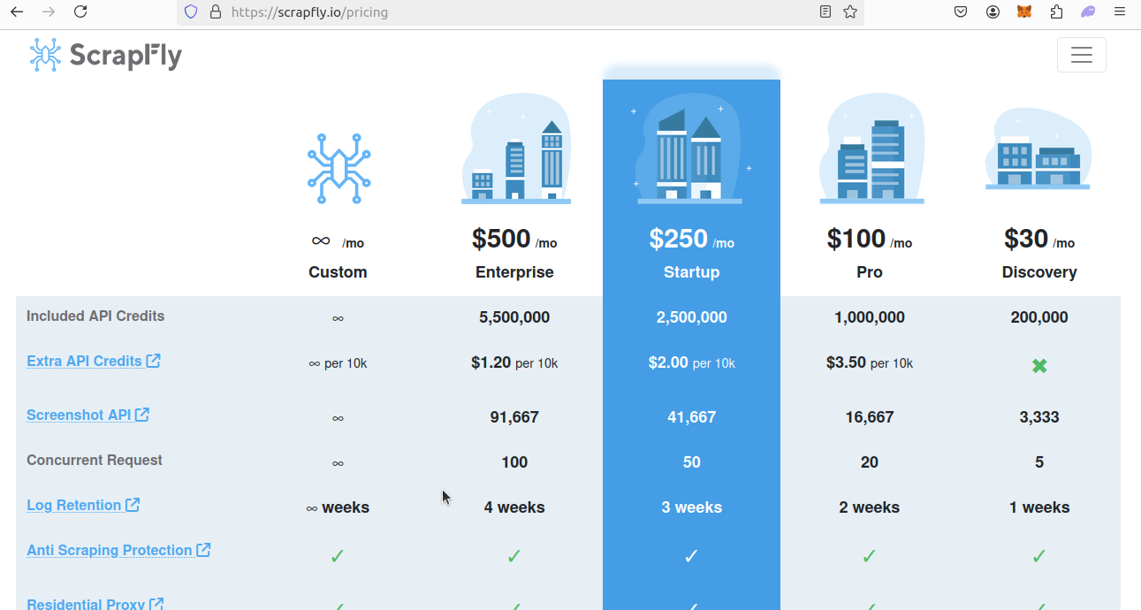Open the Firefox application menu
Viewport: 1141px width, 610px height.
(1120, 12)
